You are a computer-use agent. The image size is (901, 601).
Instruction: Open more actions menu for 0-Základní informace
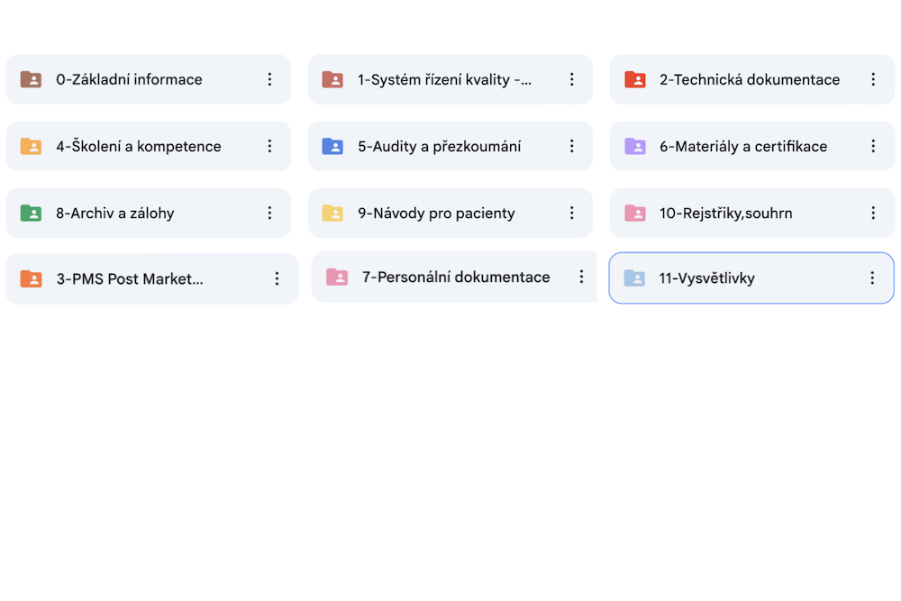click(269, 79)
